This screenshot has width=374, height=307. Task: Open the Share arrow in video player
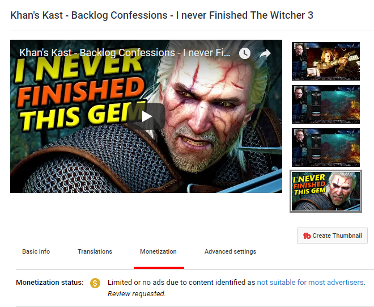(x=265, y=53)
